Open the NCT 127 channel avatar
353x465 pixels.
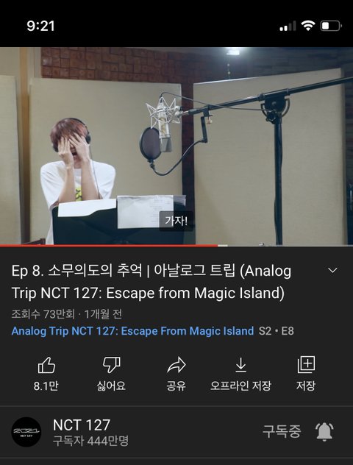pyautogui.click(x=26, y=432)
